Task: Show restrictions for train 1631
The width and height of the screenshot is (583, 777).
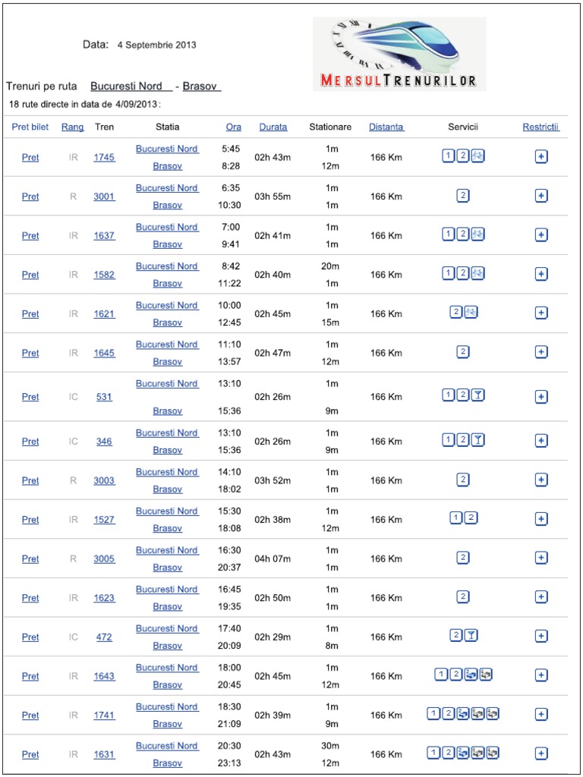Action: pos(541,753)
